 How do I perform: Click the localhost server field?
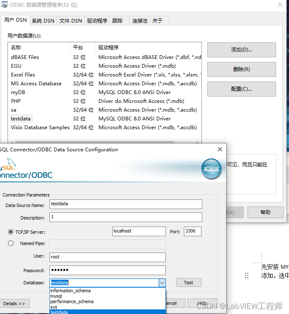pos(139,231)
